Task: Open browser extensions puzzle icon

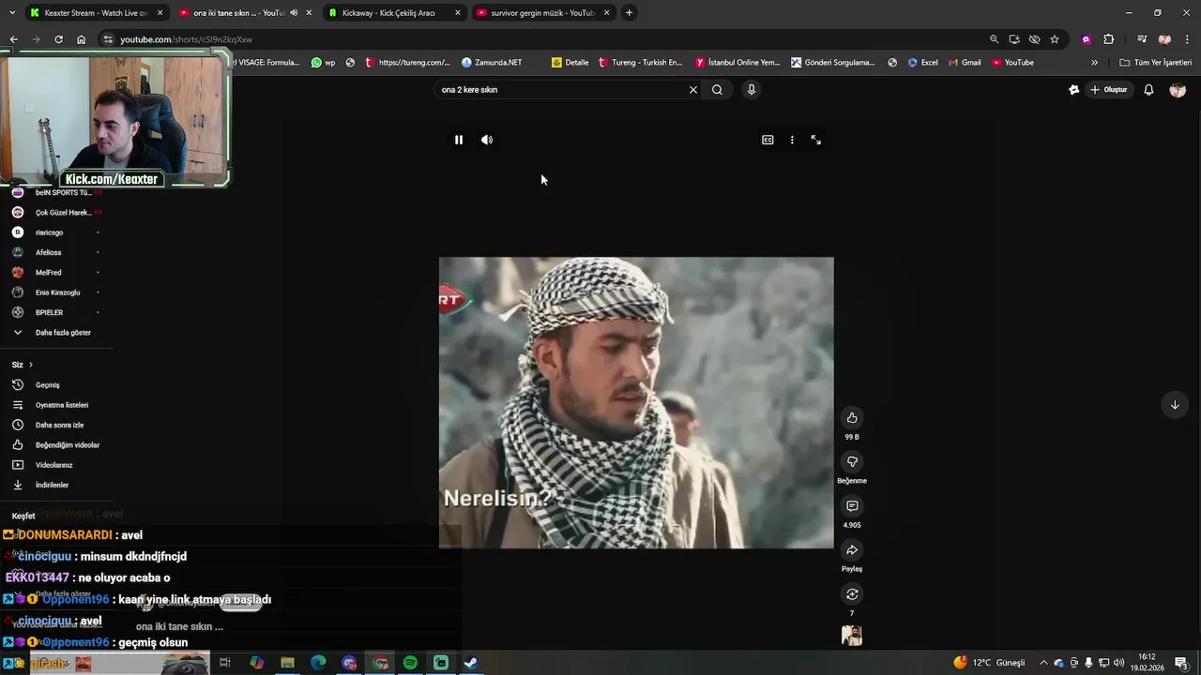Action: pyautogui.click(x=1108, y=39)
